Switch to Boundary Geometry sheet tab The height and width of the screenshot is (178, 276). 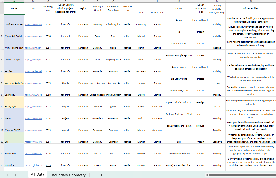pos(69,175)
